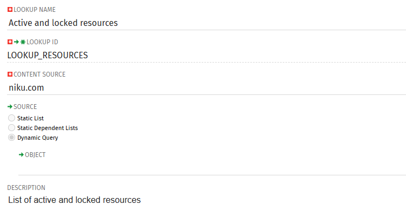Select the Dynamic Query radio button

coord(11,138)
